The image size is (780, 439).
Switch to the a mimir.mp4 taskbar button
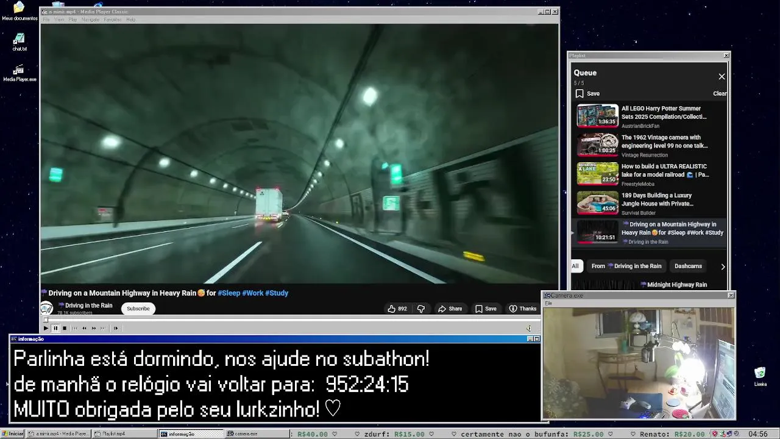pyautogui.click(x=58, y=434)
